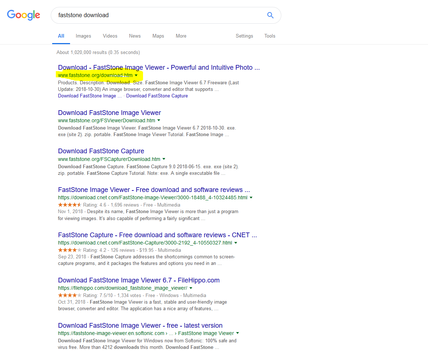Open the Videos tab

click(x=110, y=36)
